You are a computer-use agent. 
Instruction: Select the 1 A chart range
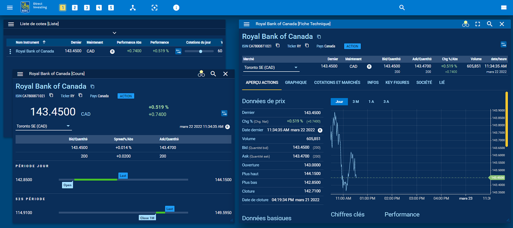pyautogui.click(x=371, y=102)
